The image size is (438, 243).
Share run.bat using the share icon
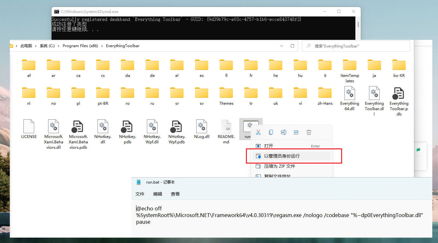click(x=296, y=132)
